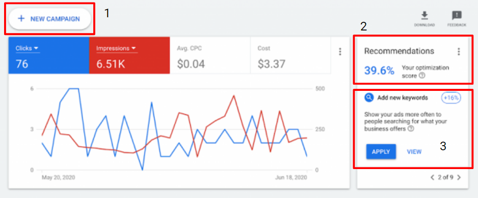Click the $3.37 cost value
The height and width of the screenshot is (198, 478).
[272, 64]
